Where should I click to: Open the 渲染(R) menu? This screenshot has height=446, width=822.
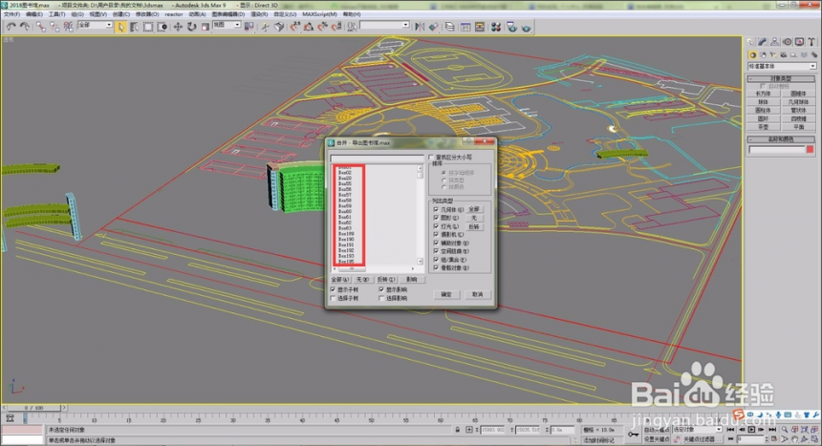point(259,14)
